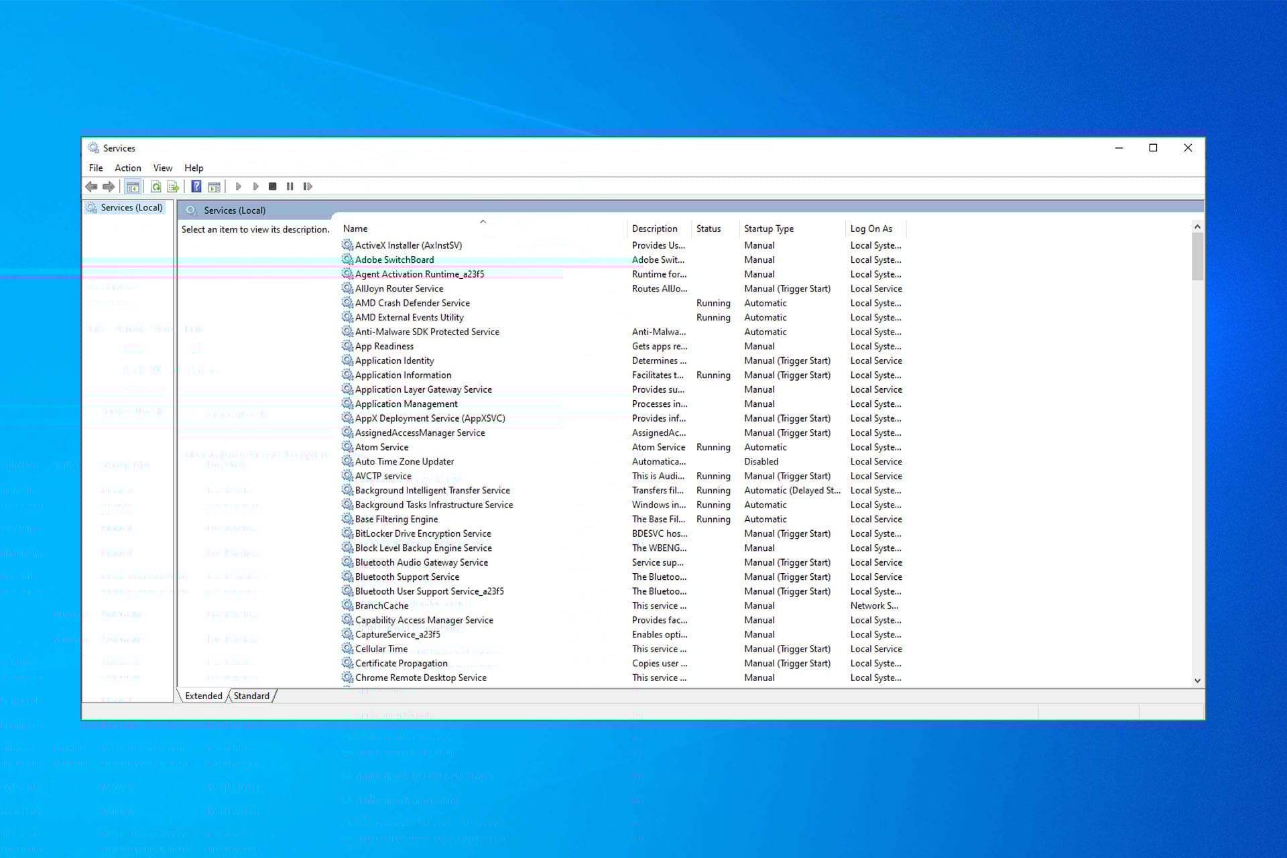Toggle Show/Hide Action Pane icon

[x=214, y=186]
